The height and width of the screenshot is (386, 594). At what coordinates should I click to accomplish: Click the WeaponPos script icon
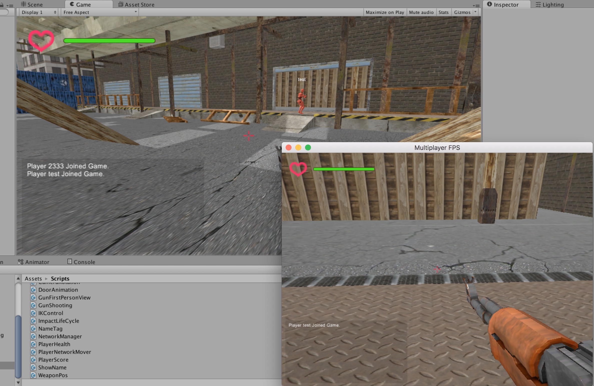[33, 375]
